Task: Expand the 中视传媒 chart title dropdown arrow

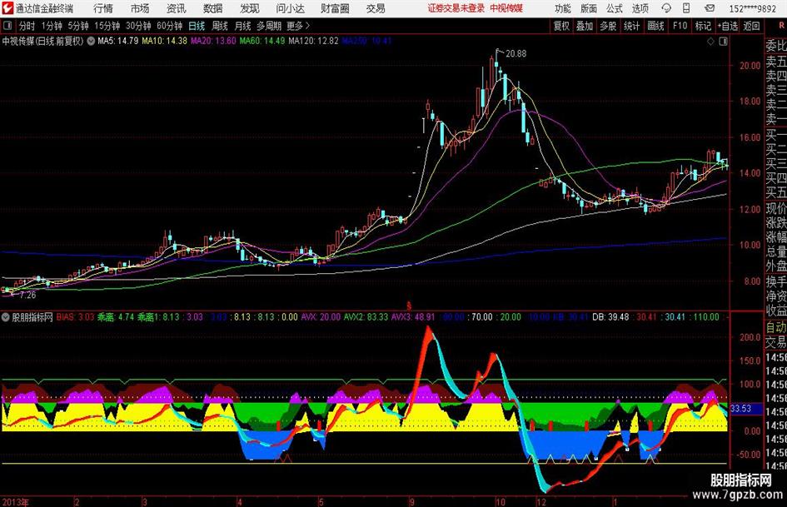Action: [x=91, y=41]
